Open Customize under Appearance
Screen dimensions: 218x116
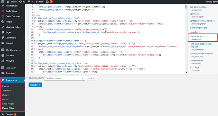pyautogui.click(x=7, y=91)
